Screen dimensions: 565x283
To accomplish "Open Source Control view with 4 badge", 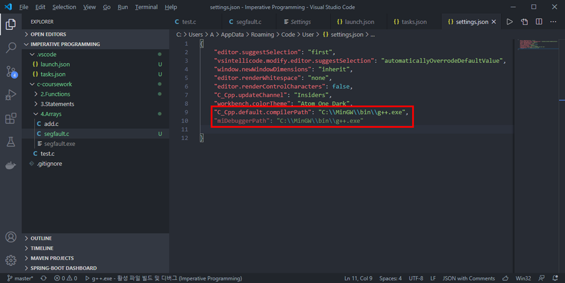I will click(x=11, y=71).
